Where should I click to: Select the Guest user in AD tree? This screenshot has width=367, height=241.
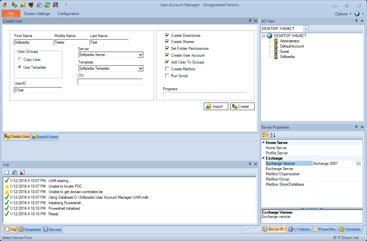coord(284,51)
